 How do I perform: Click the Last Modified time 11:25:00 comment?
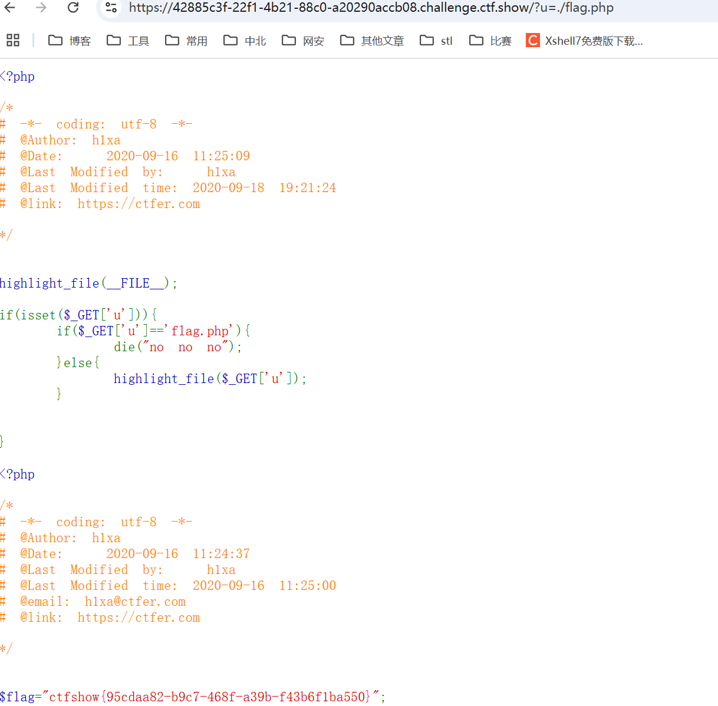[x=168, y=586]
